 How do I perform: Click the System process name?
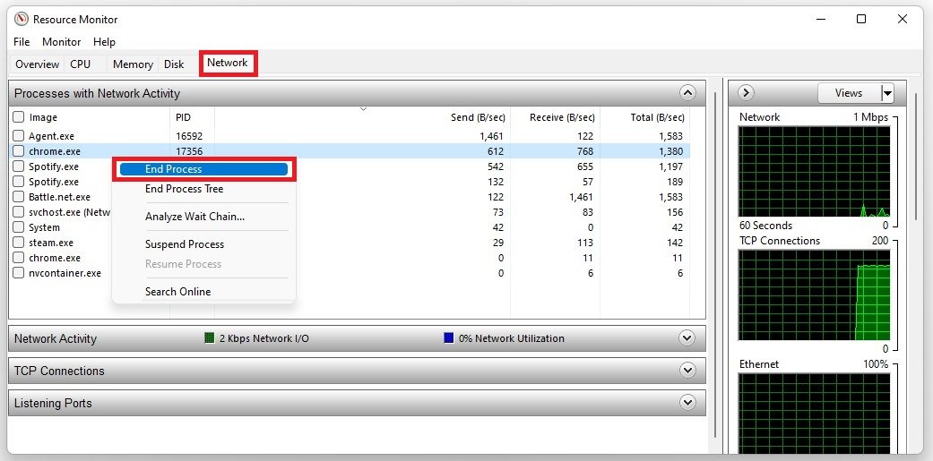(x=44, y=227)
